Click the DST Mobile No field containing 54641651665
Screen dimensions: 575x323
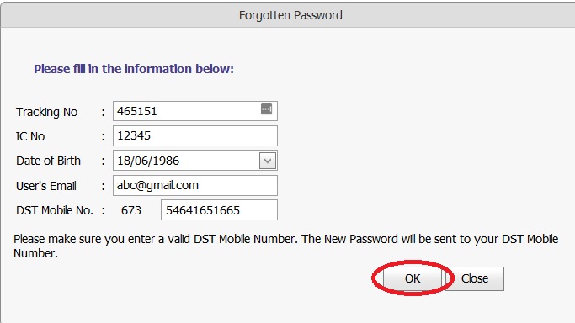click(219, 210)
